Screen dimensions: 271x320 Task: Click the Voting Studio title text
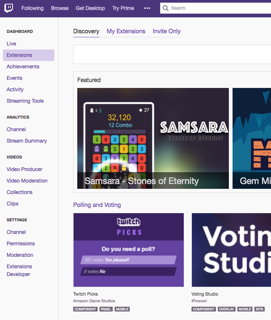205,294
